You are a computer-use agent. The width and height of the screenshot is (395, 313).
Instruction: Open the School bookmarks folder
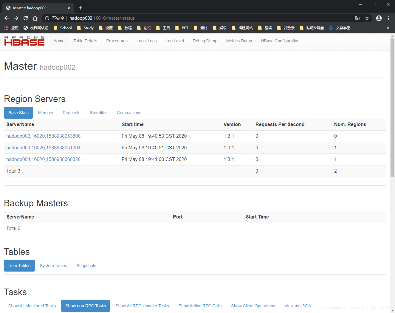click(x=63, y=28)
